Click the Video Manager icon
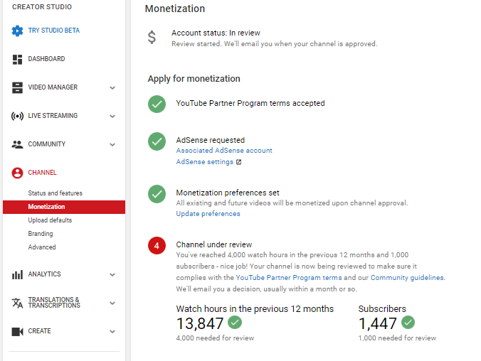Image resolution: width=481 pixels, height=361 pixels. [x=17, y=87]
